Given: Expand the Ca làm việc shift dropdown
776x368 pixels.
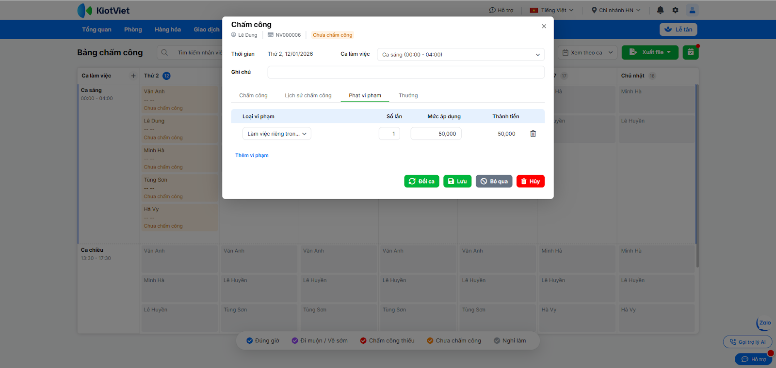Looking at the screenshot, I should (461, 54).
